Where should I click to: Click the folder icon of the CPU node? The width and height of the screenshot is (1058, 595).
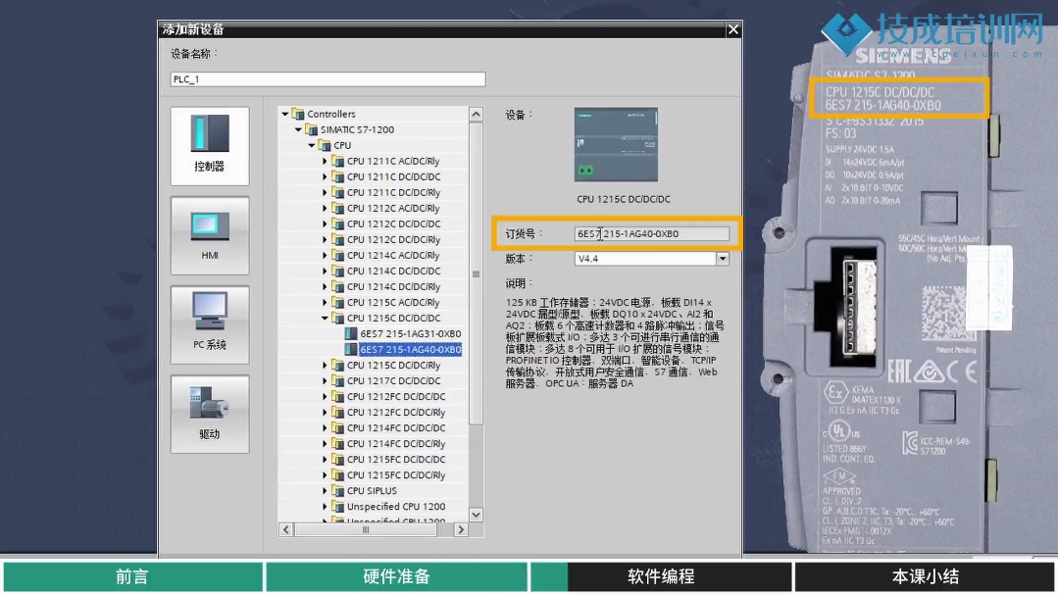coord(325,145)
